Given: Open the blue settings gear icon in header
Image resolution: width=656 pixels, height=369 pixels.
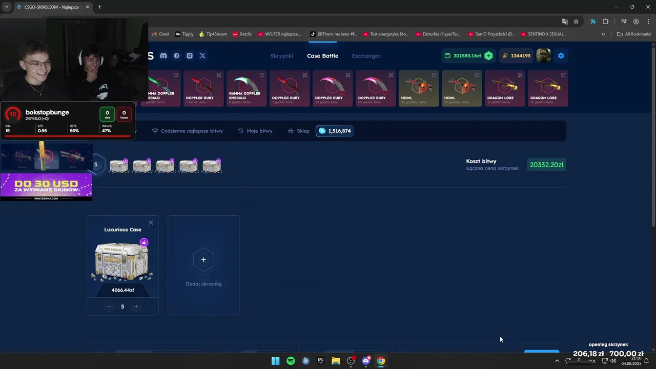Looking at the screenshot, I should click(x=561, y=56).
